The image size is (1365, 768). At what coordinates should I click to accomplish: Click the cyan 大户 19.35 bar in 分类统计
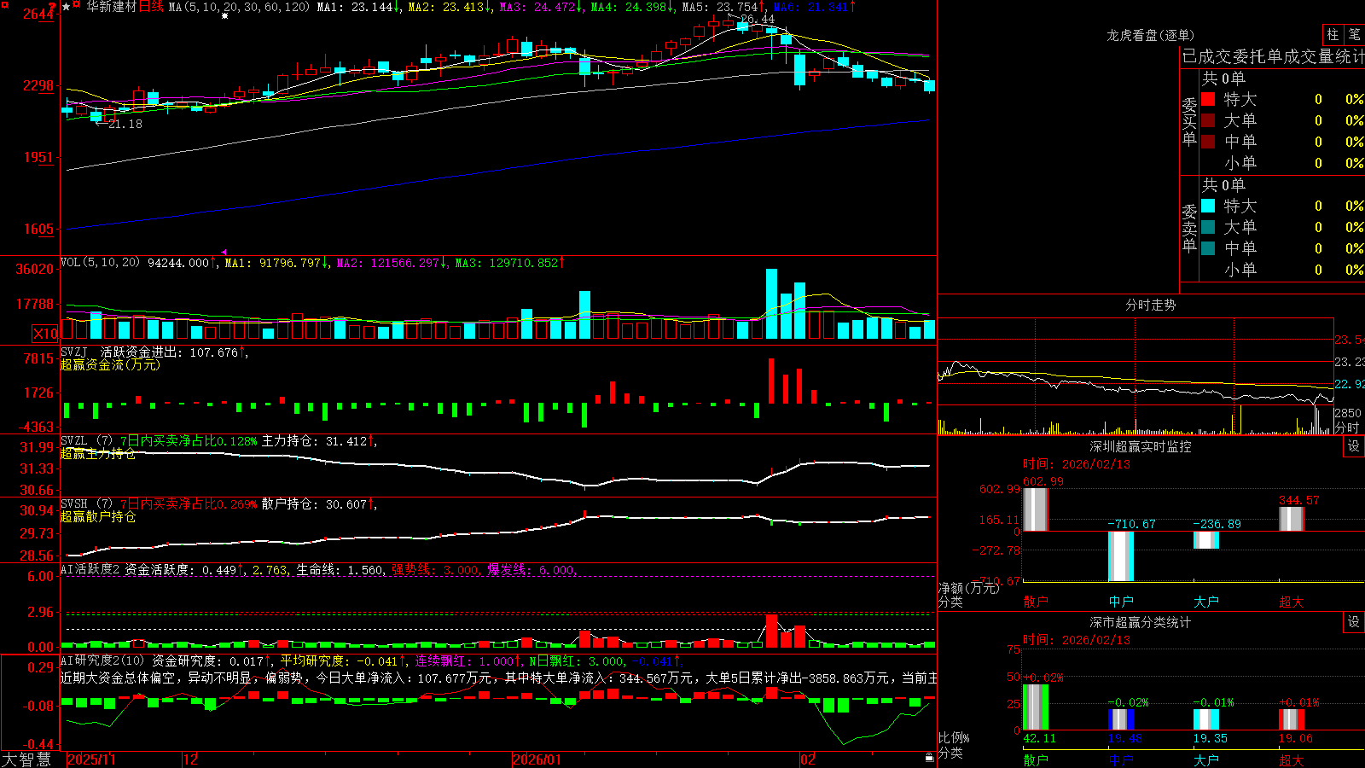pyautogui.click(x=1205, y=719)
